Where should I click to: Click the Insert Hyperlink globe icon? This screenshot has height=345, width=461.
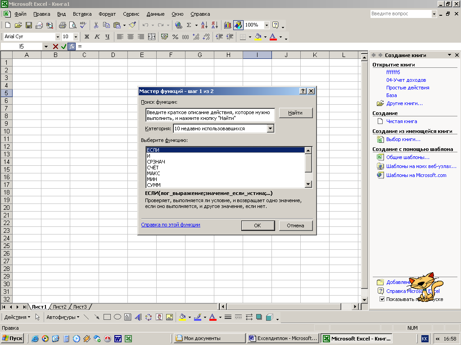click(x=178, y=25)
